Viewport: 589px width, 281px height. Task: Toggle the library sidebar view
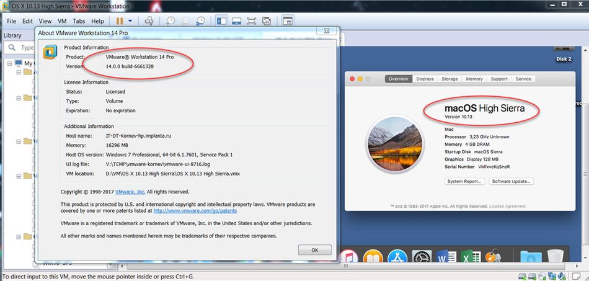click(x=221, y=21)
